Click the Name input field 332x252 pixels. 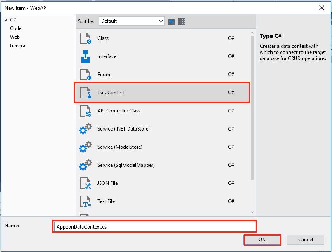click(154, 226)
